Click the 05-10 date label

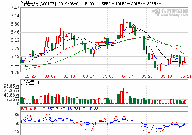coord(166,76)
